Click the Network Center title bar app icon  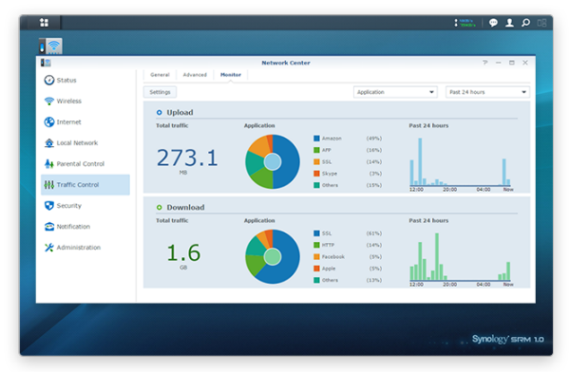pyautogui.click(x=46, y=63)
